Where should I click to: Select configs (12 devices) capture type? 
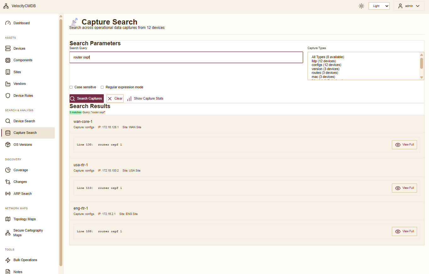(x=326, y=65)
